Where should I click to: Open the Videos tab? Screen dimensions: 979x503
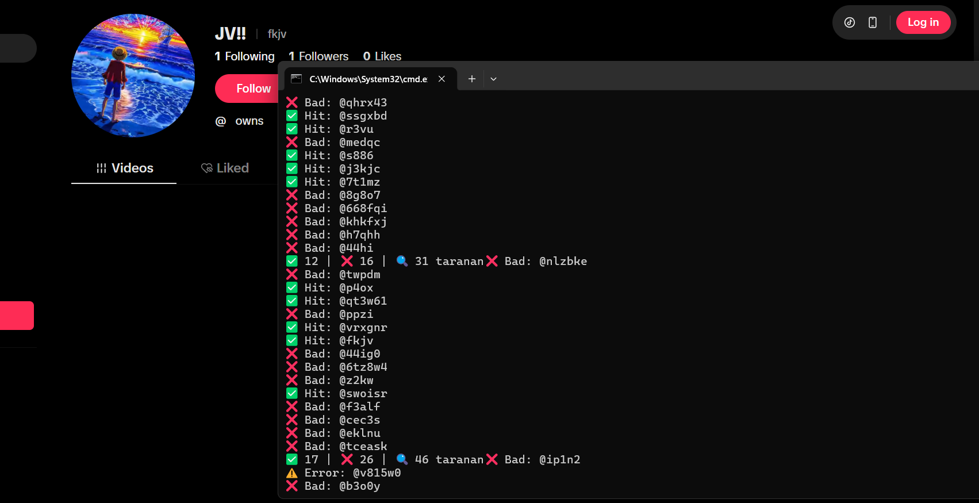(124, 168)
